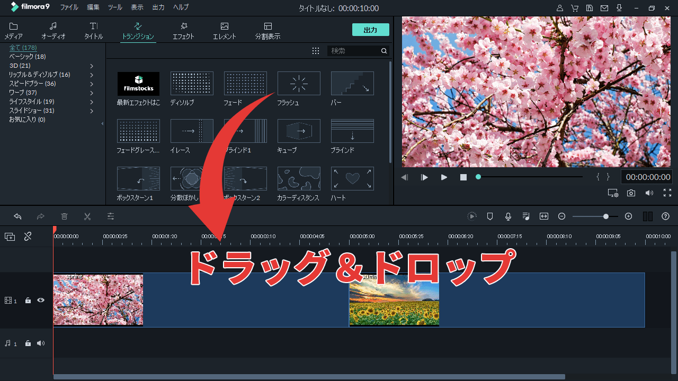Select the ベーシック (18) category
Viewport: 678px width, 381px height.
28,57
